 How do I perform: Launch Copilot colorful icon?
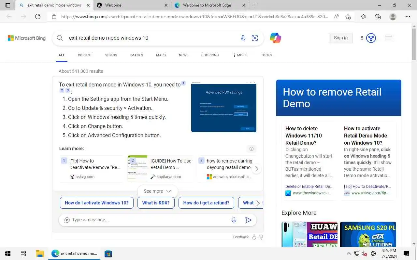coord(276,38)
